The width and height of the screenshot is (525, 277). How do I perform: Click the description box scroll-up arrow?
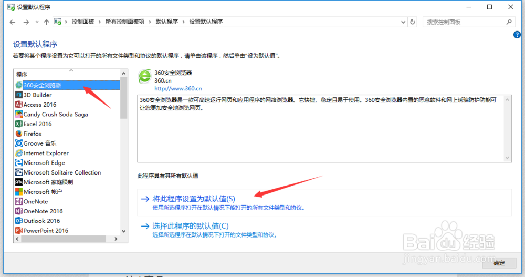click(507, 99)
